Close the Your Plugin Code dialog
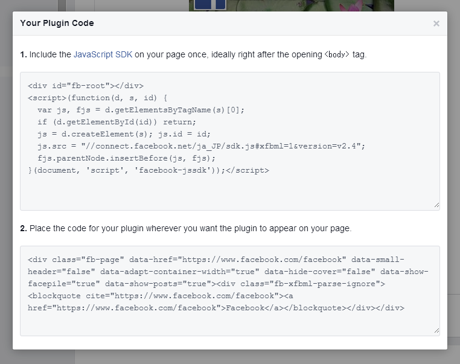 pyautogui.click(x=436, y=24)
